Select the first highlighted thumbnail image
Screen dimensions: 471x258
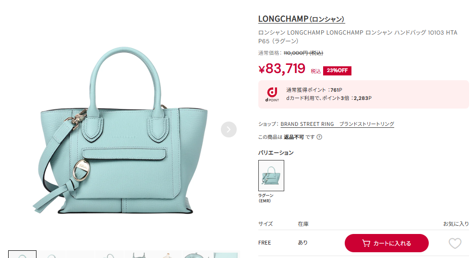point(22,254)
